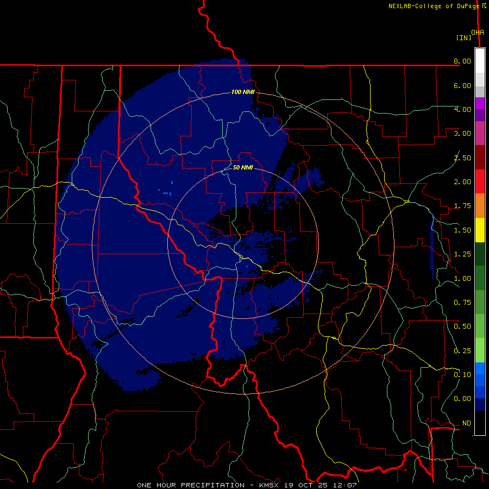Select the black ND legend swatch

(x=480, y=423)
